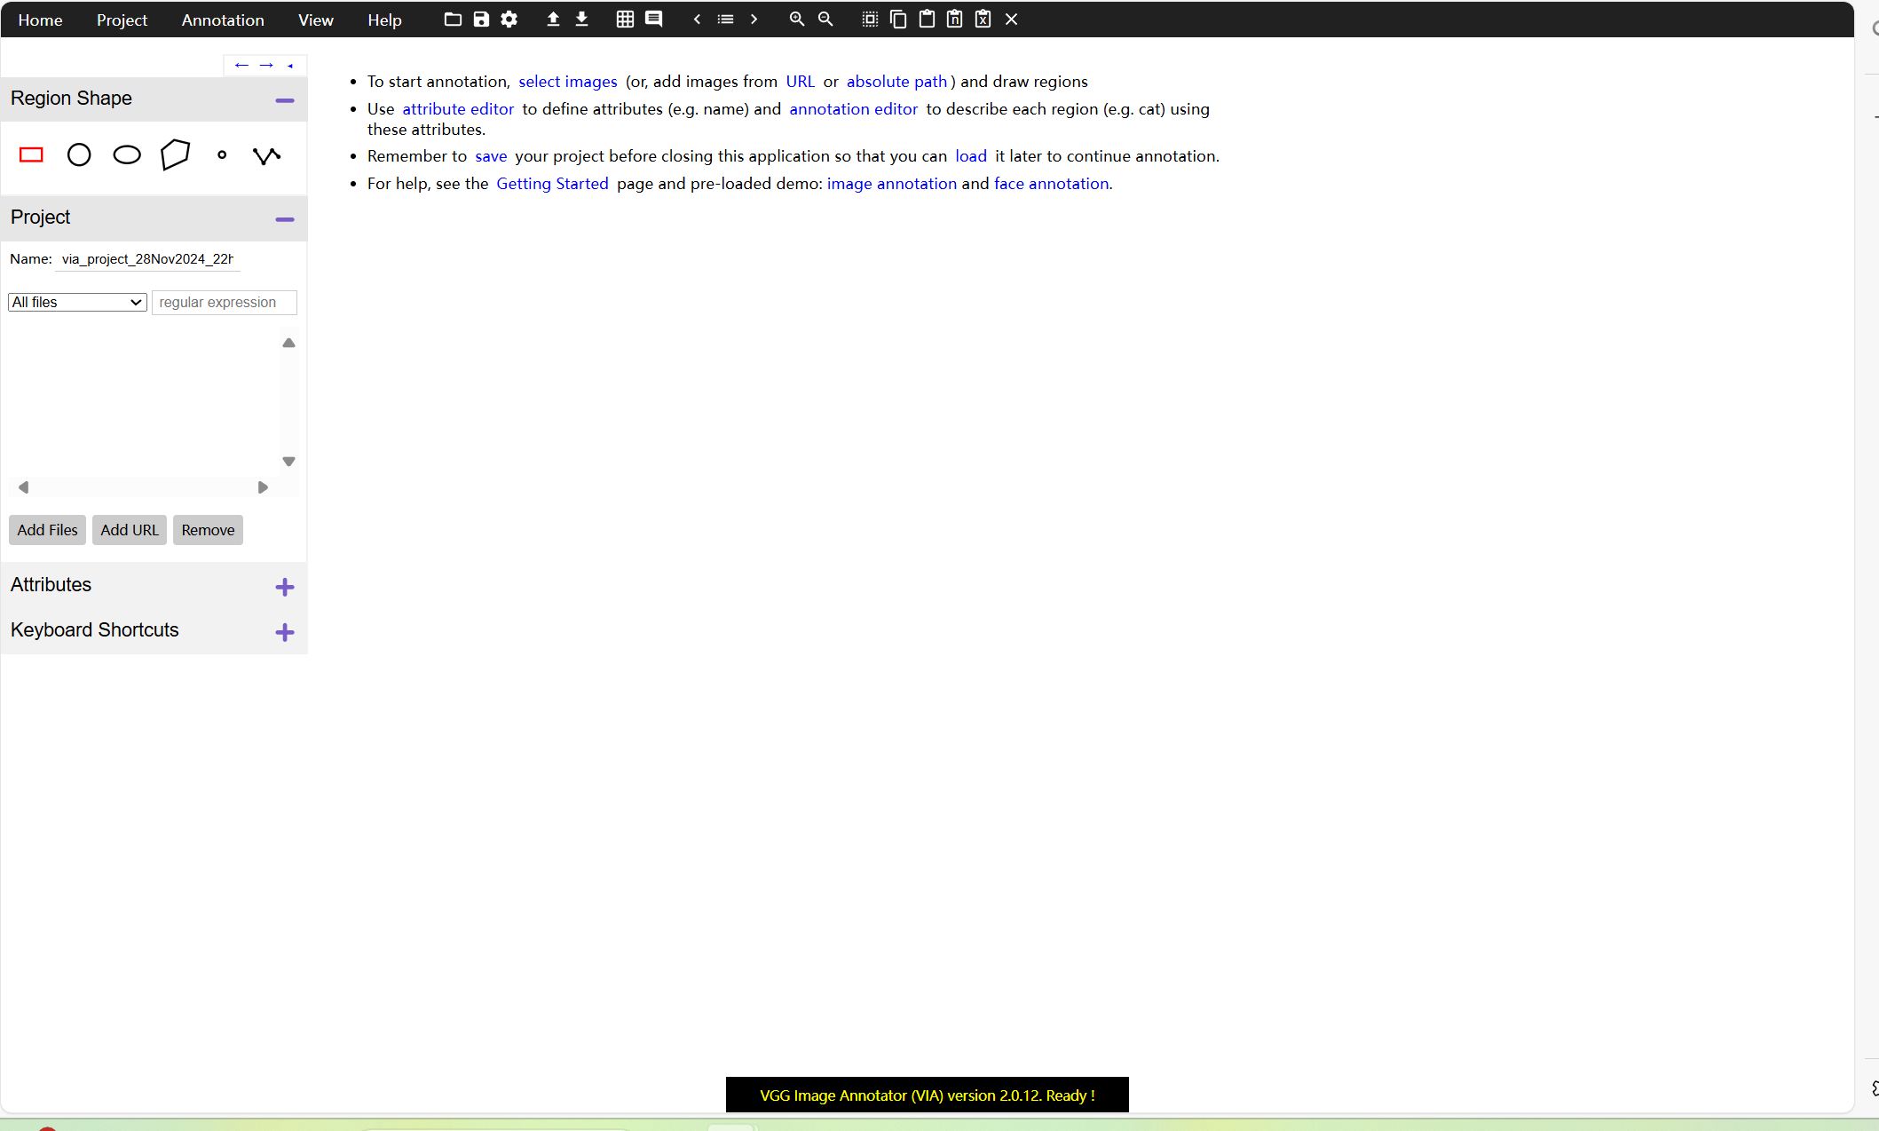The height and width of the screenshot is (1131, 1879).
Task: Select the point region shape tool
Action: (222, 155)
